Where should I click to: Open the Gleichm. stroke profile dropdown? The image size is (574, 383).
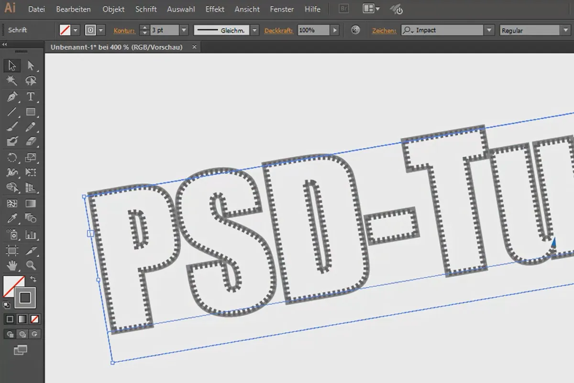click(x=254, y=30)
